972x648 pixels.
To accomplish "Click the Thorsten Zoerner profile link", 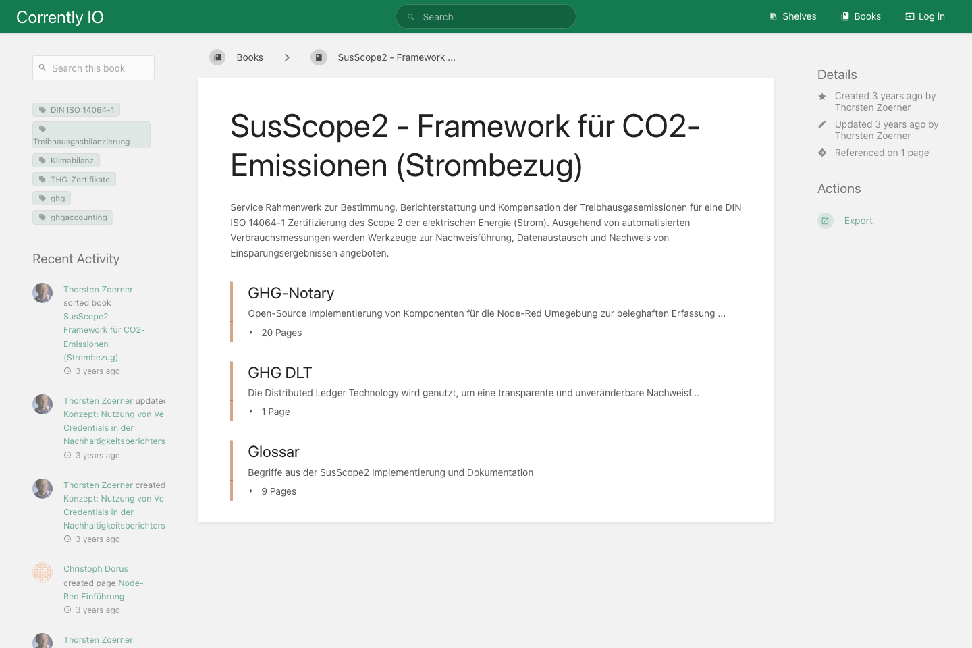I will [98, 289].
